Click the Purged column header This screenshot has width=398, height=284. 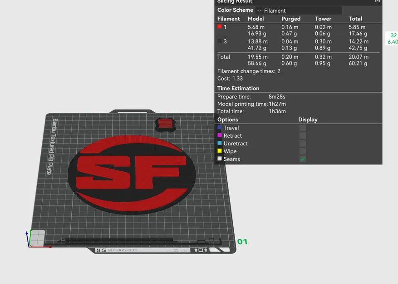291,19
